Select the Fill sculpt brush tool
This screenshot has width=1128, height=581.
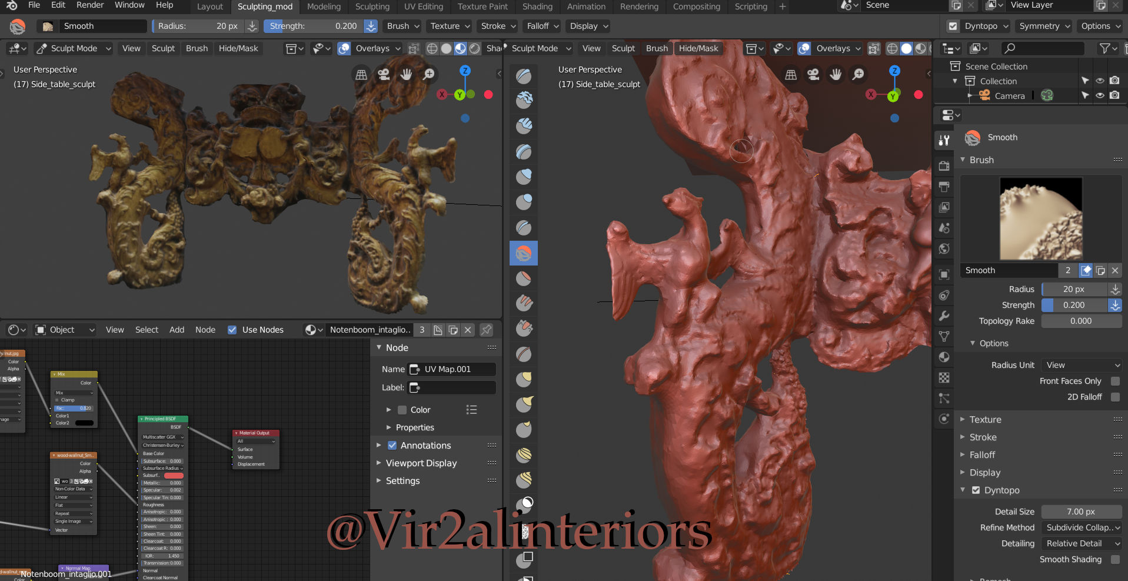pyautogui.click(x=524, y=304)
